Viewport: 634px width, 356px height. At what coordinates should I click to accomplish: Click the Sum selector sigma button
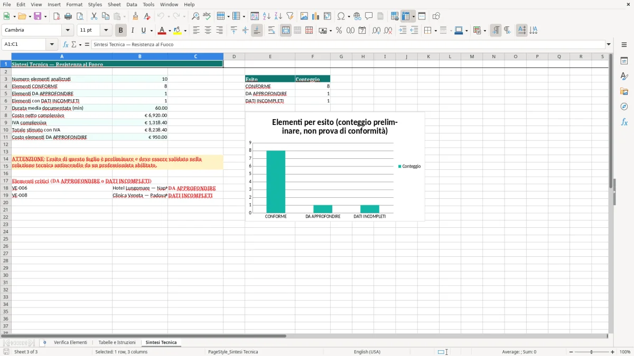(74, 45)
